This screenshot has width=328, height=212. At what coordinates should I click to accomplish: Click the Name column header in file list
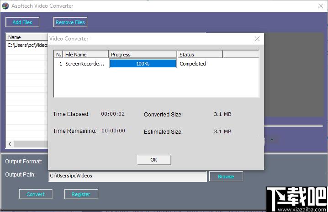coord(27,37)
